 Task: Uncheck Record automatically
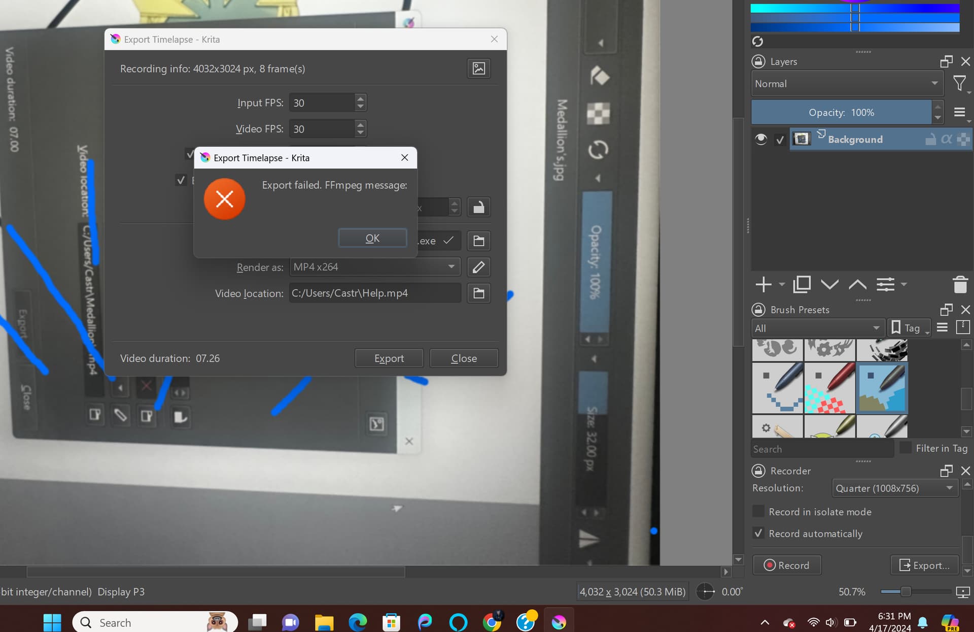pos(758,533)
